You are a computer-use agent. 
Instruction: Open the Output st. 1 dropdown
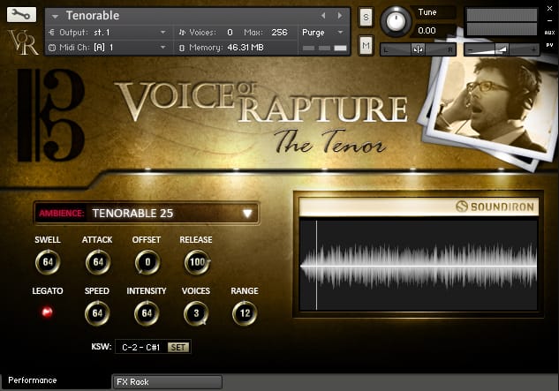coord(106,32)
